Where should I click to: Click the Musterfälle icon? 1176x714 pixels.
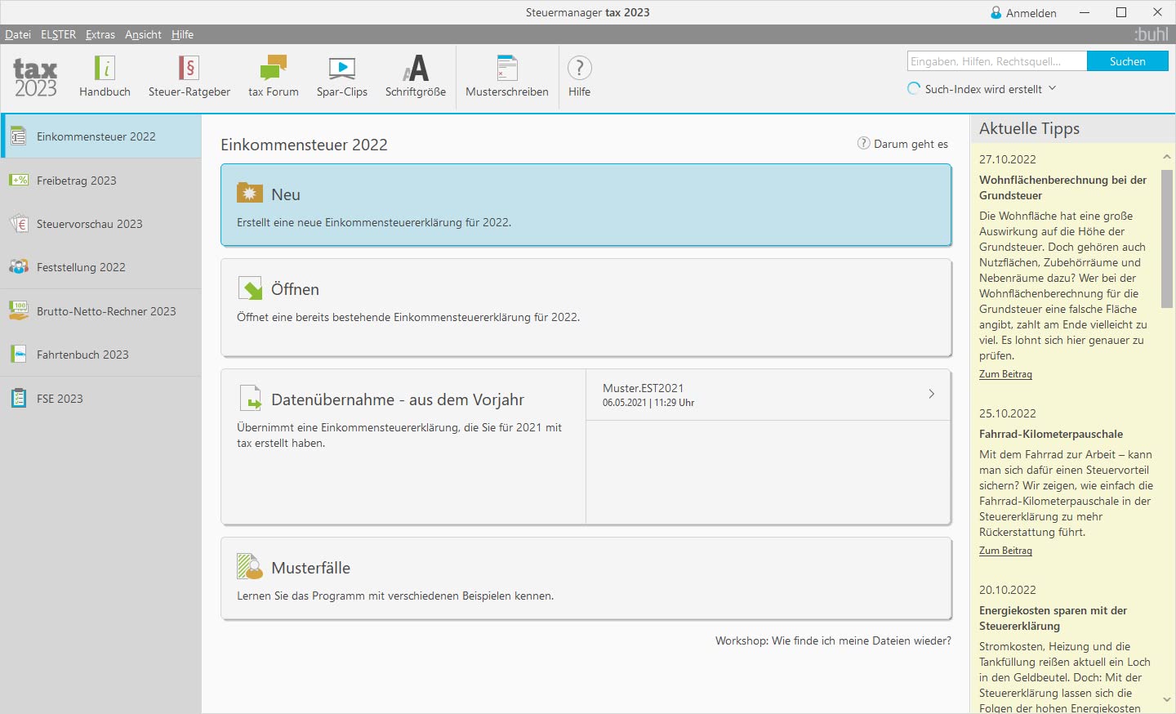tap(250, 567)
